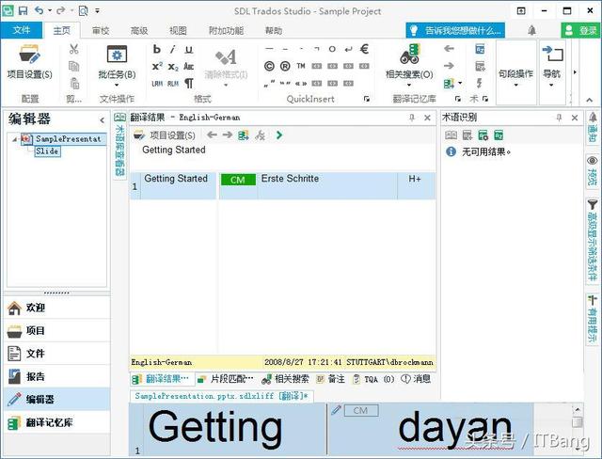Click the editor vertical scrollbar up arrow
602x459 pixels.
577,410
